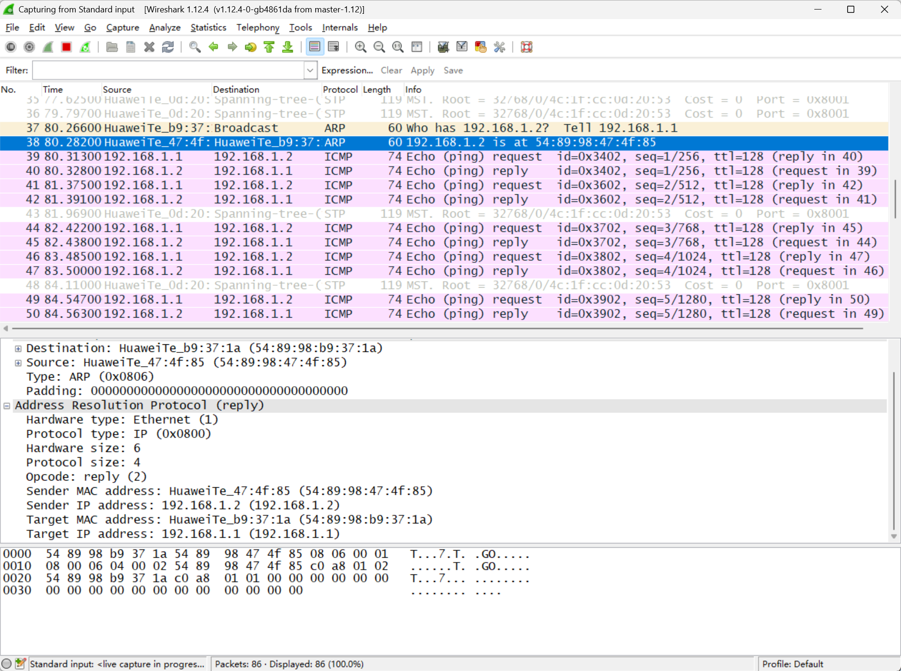901x671 pixels.
Task: Open the Statistics menu
Action: click(x=208, y=28)
